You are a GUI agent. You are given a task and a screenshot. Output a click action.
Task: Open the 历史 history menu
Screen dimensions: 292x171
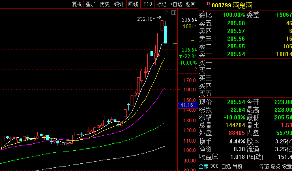[x=105, y=4]
